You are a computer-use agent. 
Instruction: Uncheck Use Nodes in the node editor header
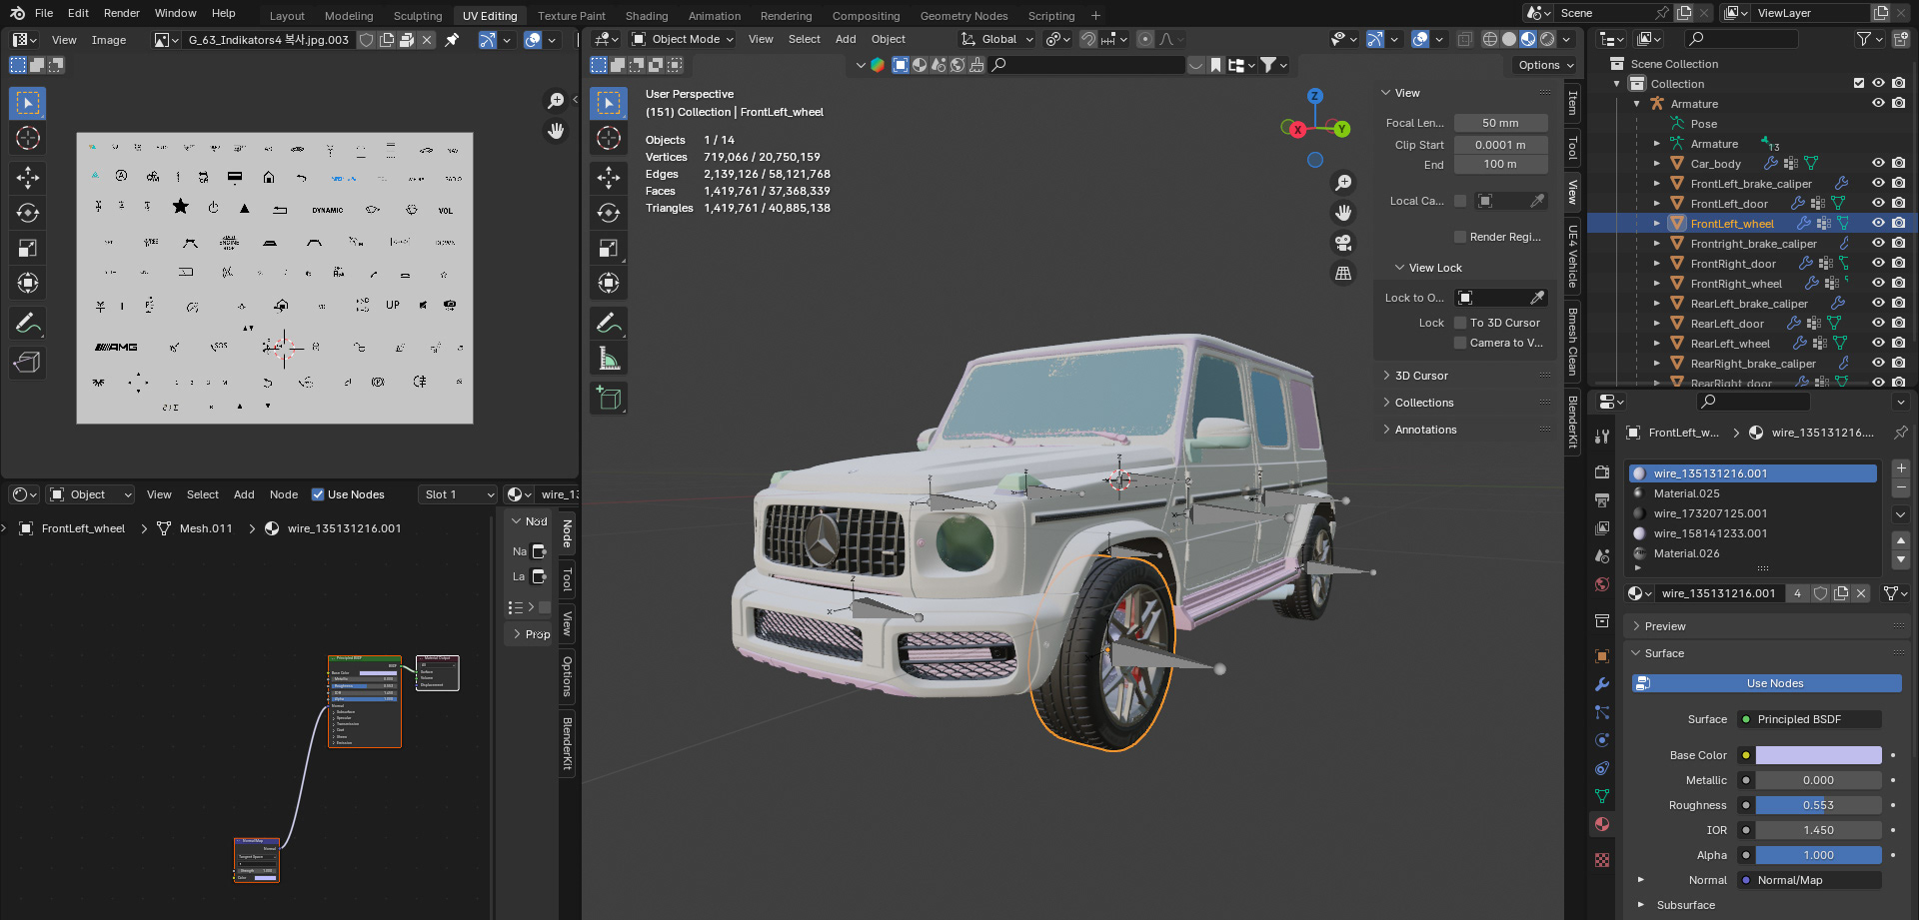point(318,494)
